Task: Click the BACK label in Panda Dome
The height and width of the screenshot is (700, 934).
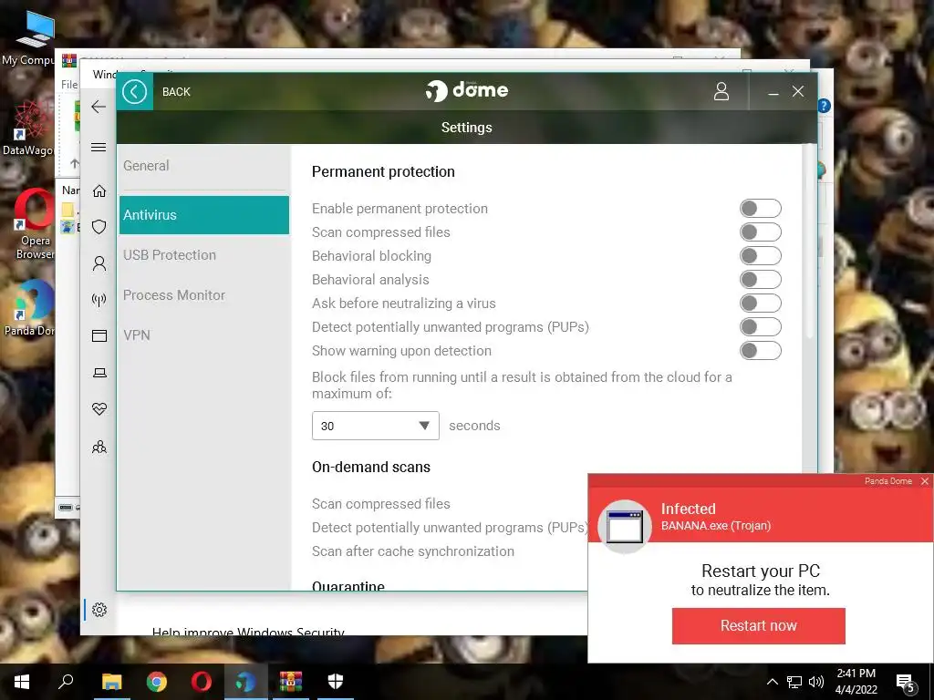Action: point(176,92)
